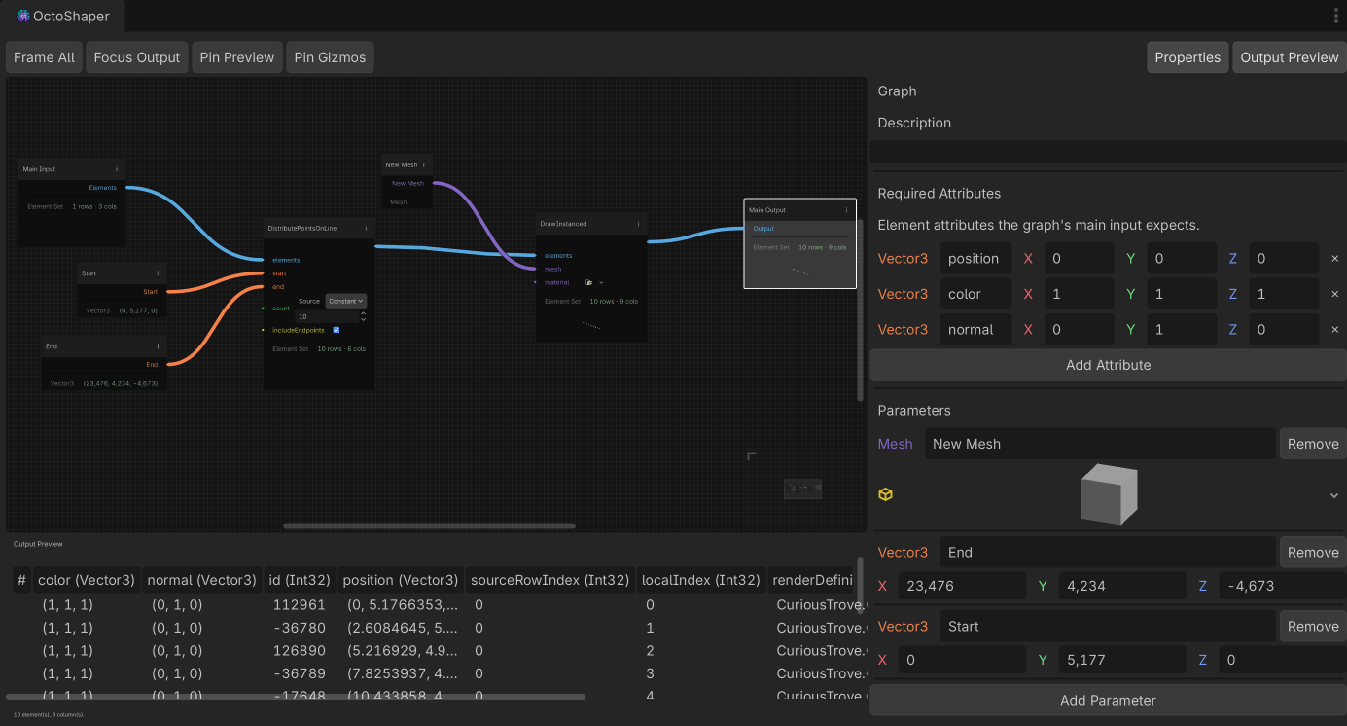Expand the mesh preview chevron
Screen dimensions: 1347x726
coord(1334,495)
